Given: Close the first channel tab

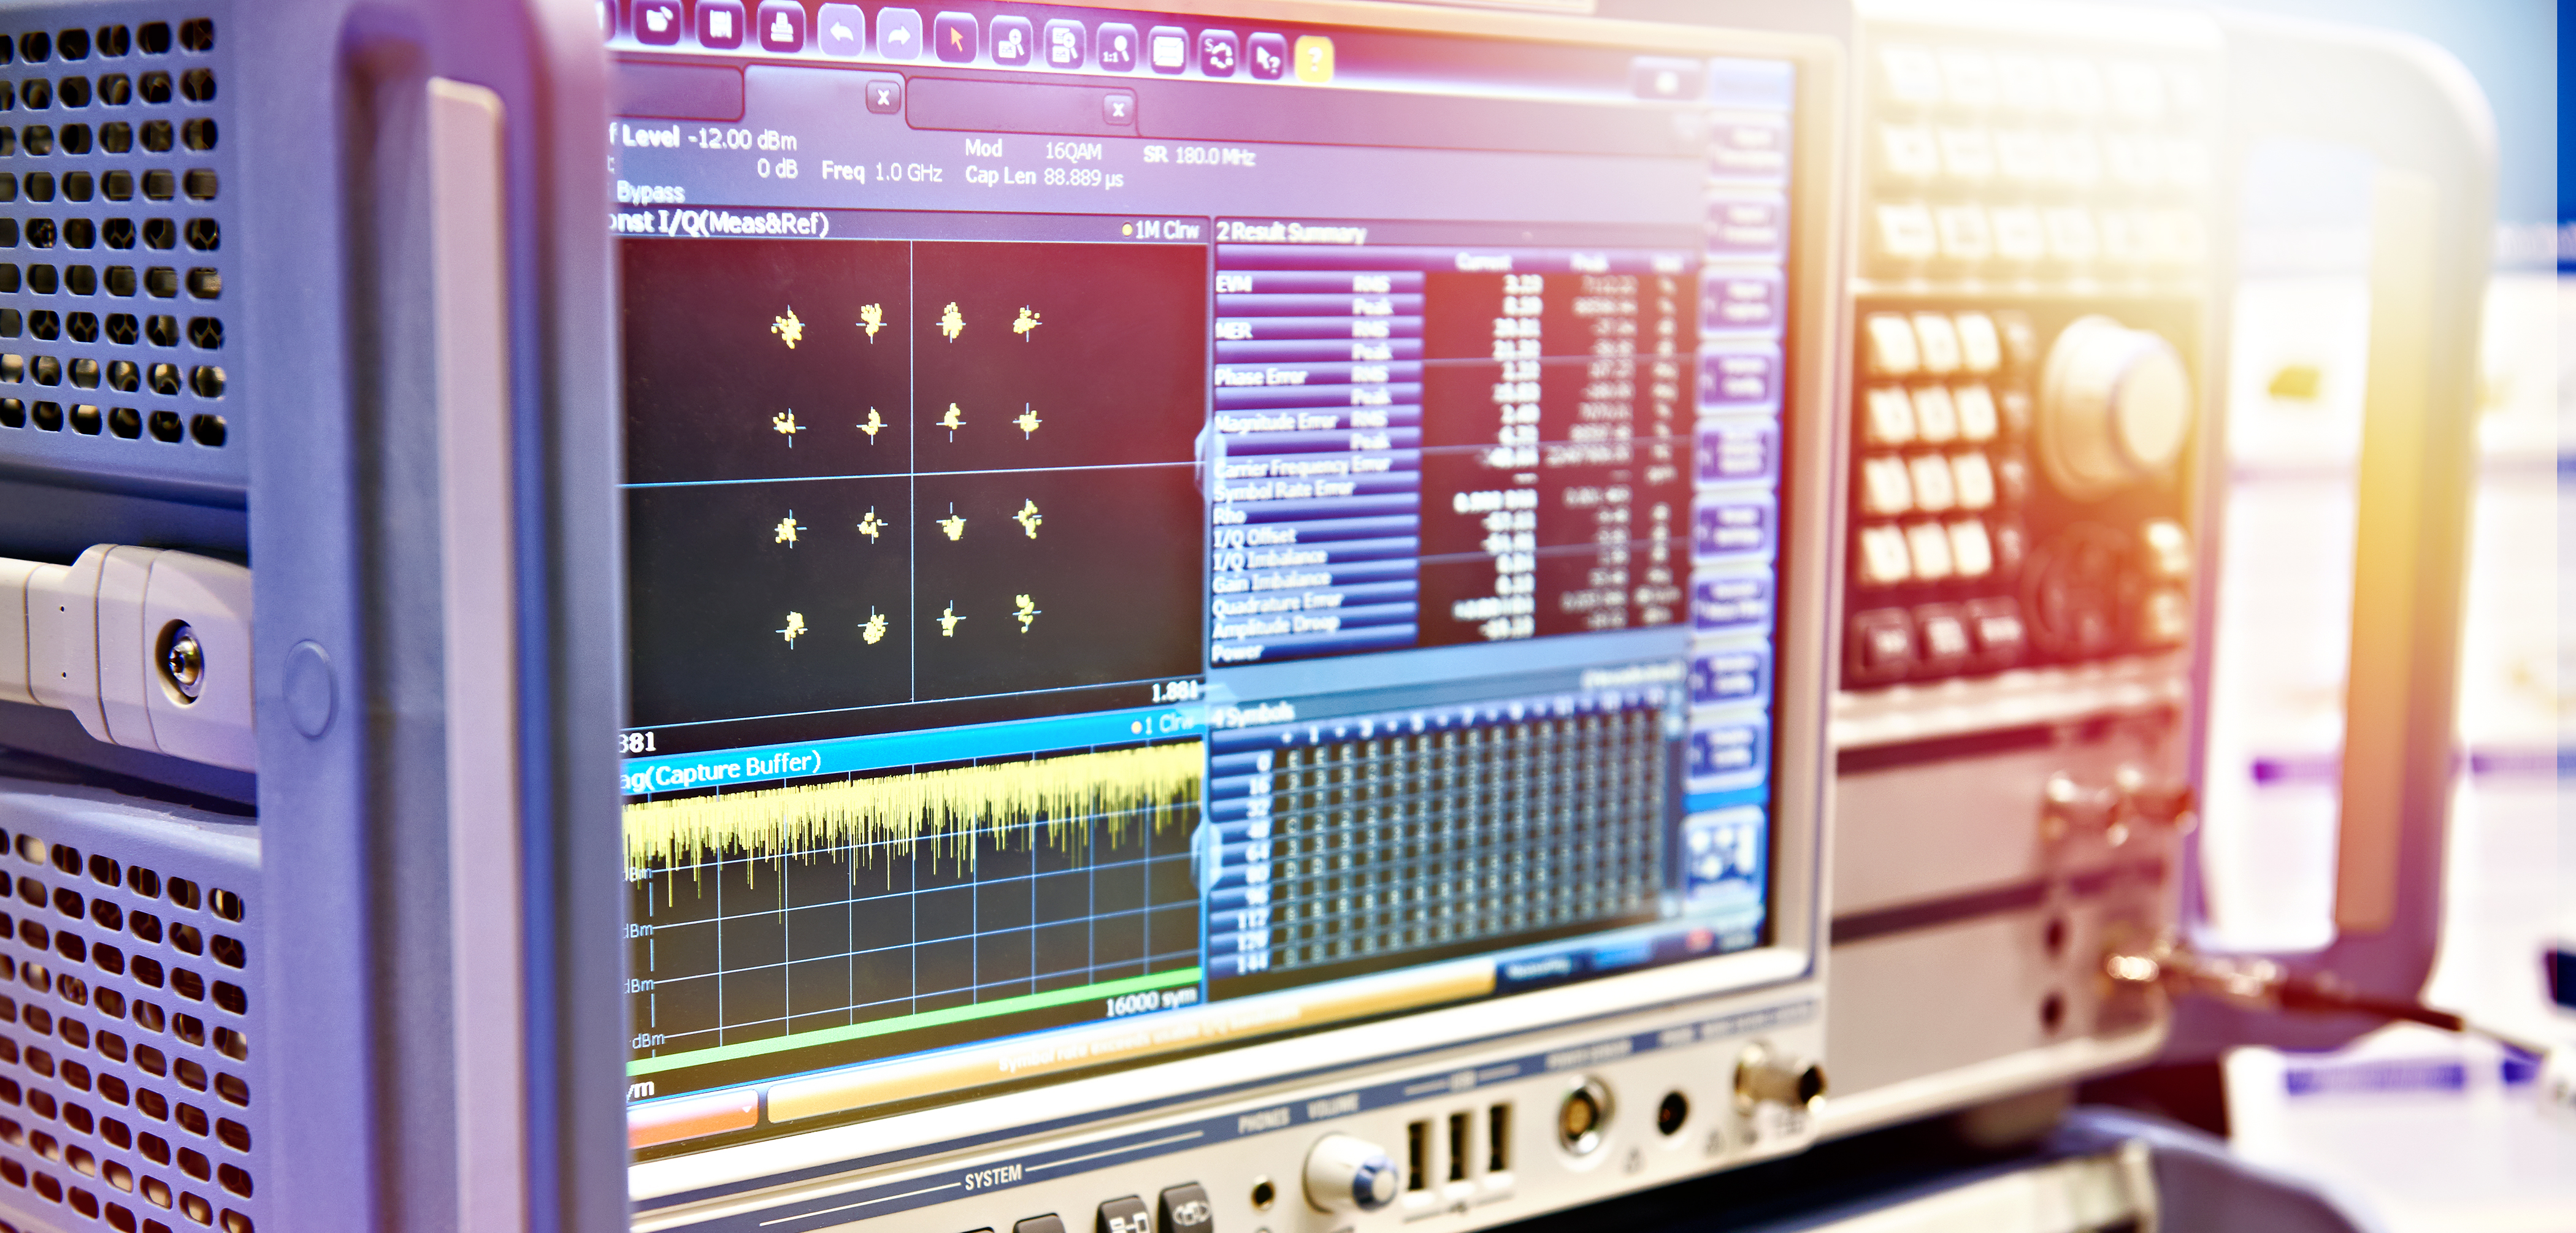Looking at the screenshot, I should pos(883,98).
